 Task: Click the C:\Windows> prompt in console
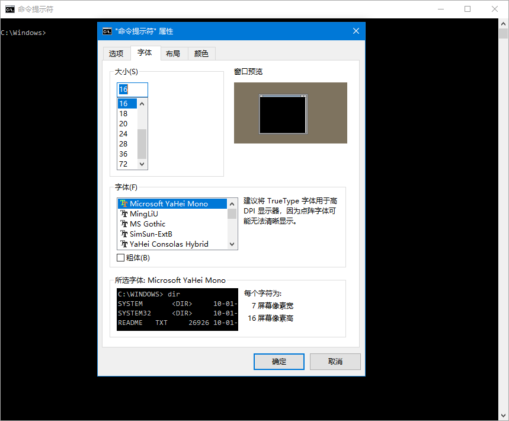tap(23, 33)
